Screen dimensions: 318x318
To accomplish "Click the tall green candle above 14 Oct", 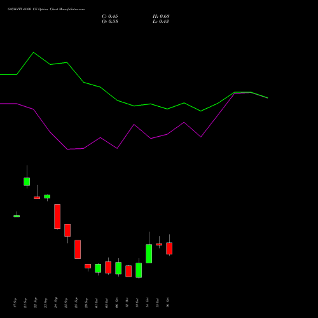I will pos(149,254).
